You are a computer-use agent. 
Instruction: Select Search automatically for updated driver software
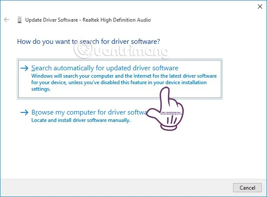pos(105,68)
